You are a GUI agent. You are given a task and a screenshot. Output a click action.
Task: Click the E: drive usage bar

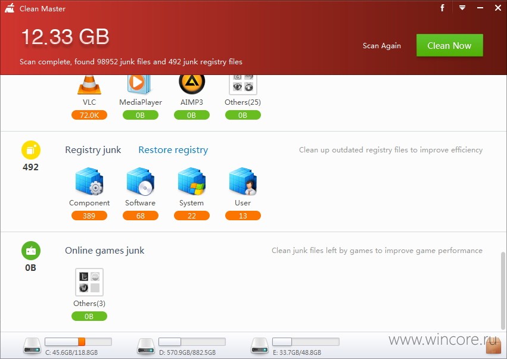coord(306,342)
